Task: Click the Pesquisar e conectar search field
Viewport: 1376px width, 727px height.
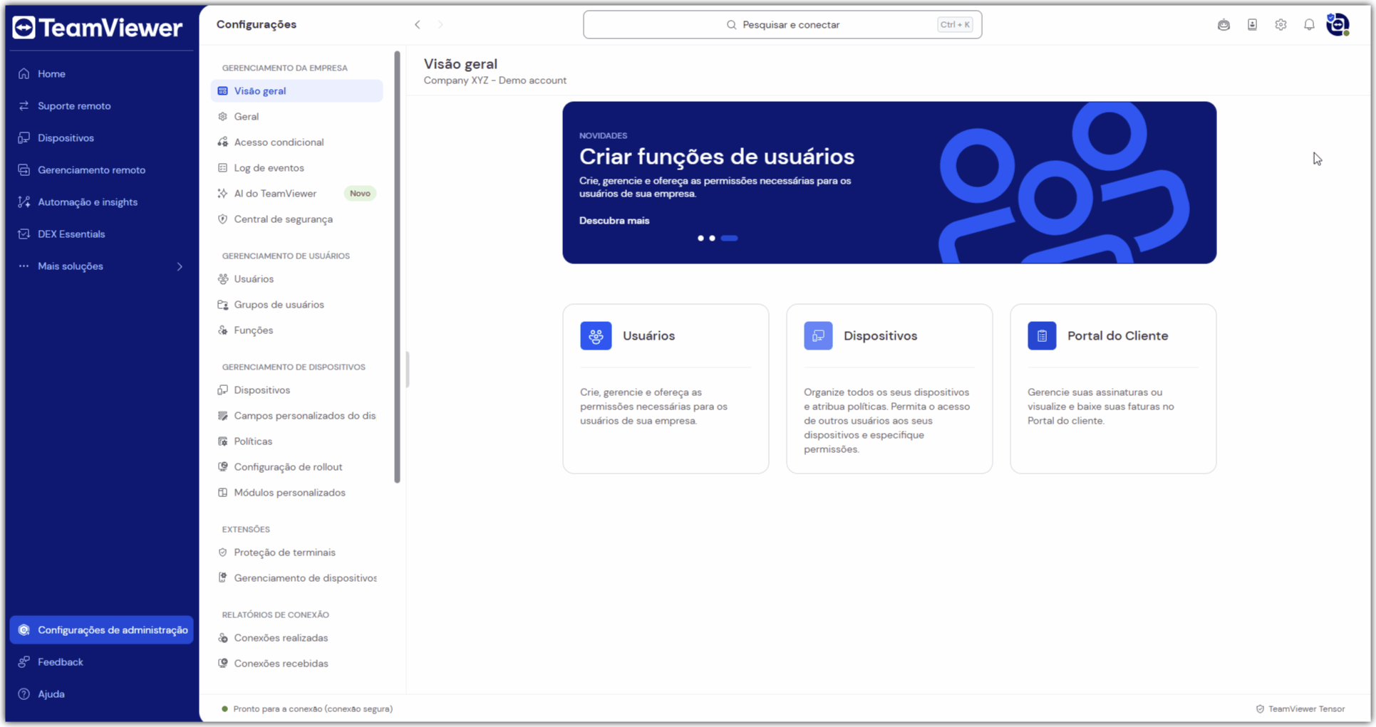Action: click(x=782, y=25)
